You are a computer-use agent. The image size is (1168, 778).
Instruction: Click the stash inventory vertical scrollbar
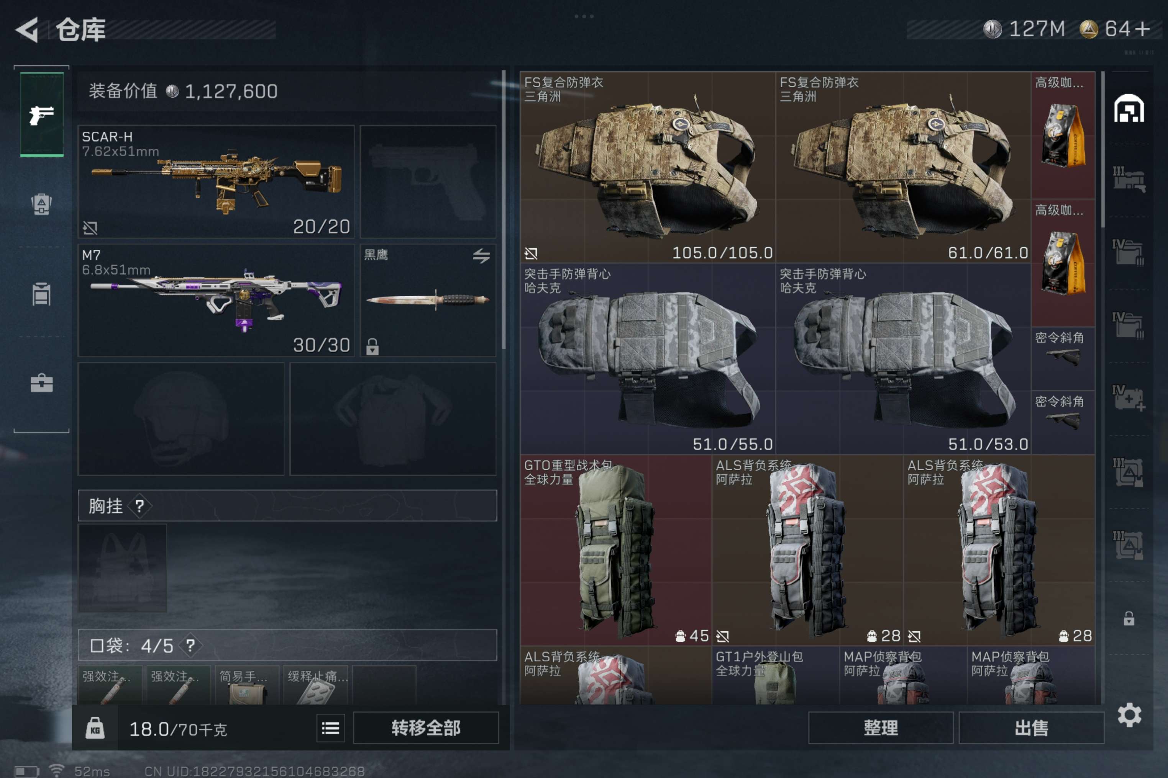[x=1102, y=149]
